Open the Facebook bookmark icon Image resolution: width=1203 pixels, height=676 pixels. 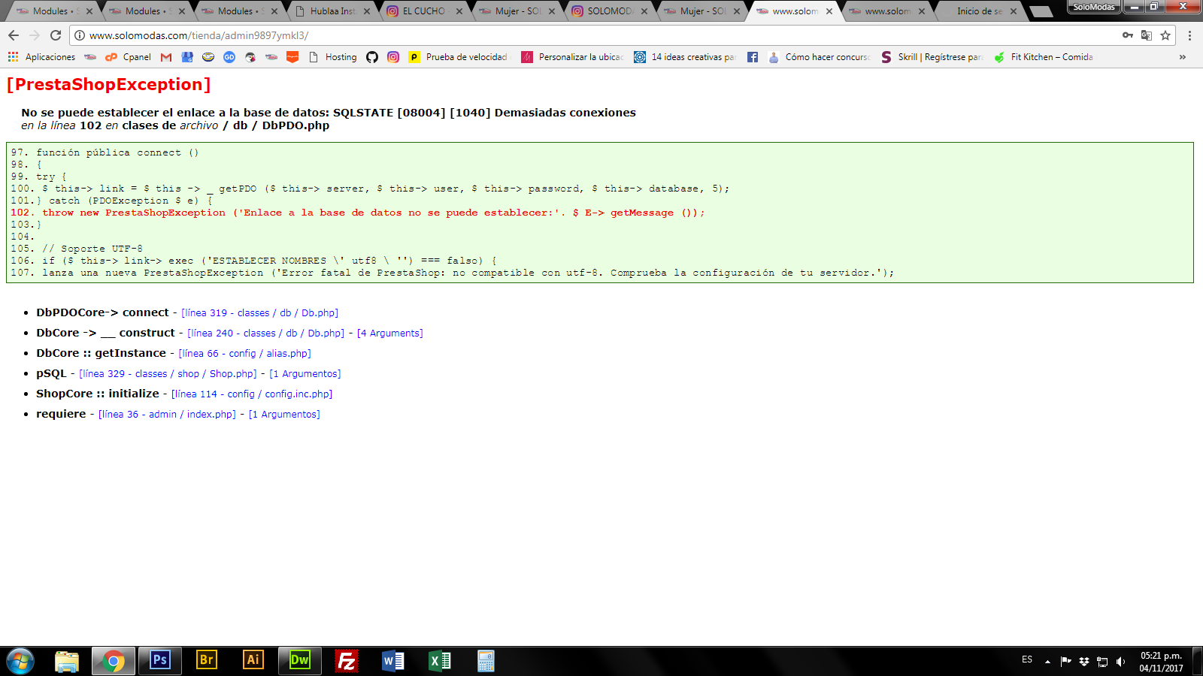753,57
